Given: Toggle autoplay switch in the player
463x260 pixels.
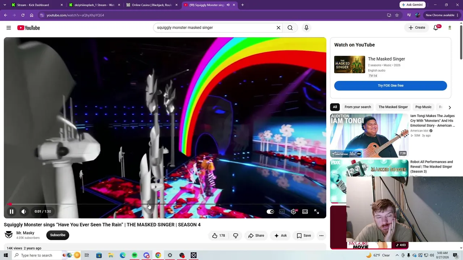Looking at the screenshot, I should tap(270, 212).
